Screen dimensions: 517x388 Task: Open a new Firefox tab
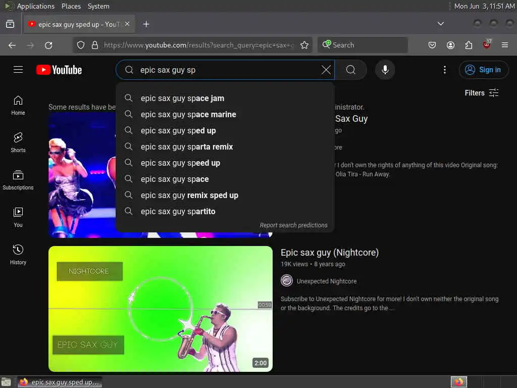point(146,24)
